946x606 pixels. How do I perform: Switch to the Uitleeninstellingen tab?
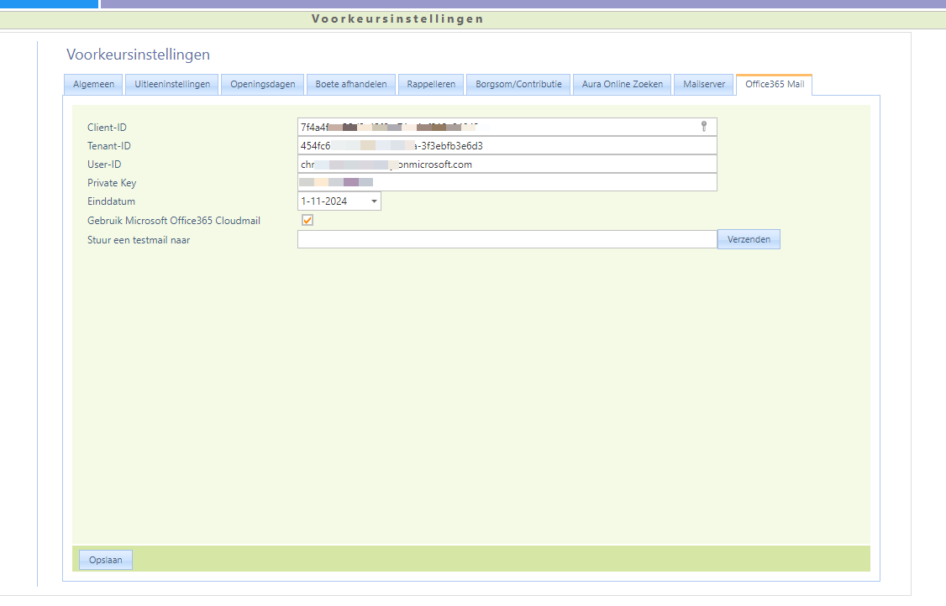click(172, 84)
